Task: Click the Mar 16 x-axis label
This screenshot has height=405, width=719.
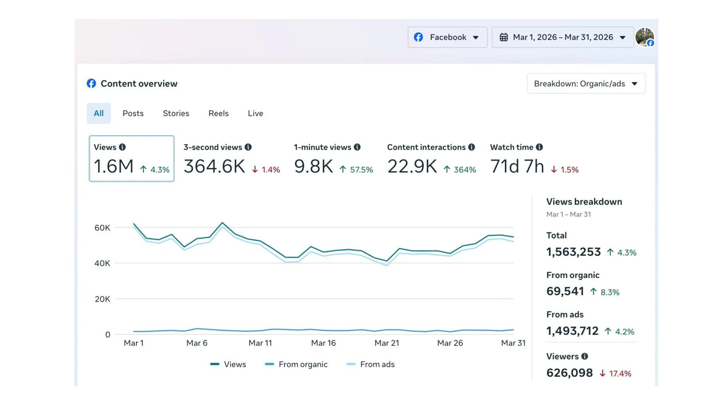Action: pos(323,343)
